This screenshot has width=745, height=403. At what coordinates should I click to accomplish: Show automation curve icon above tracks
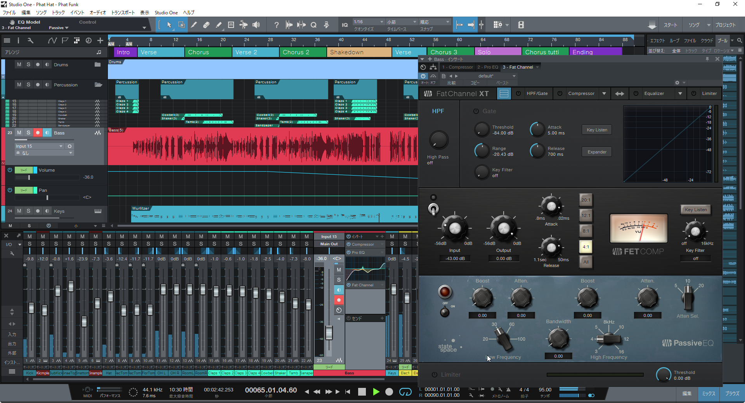click(52, 40)
